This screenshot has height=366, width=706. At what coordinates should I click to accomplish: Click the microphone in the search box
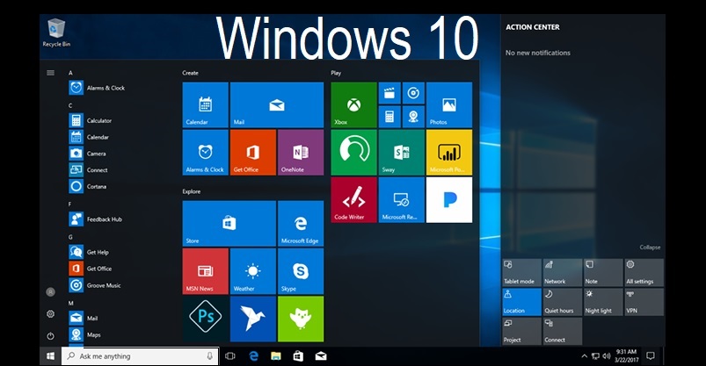210,356
